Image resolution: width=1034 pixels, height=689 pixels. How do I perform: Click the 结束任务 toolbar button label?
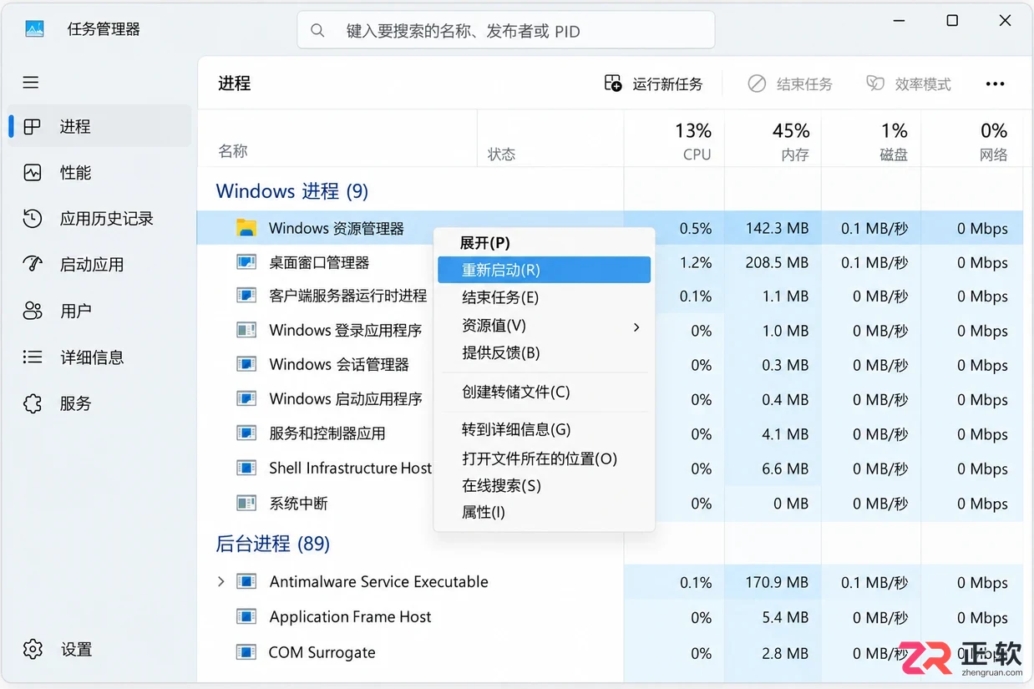[x=804, y=84]
